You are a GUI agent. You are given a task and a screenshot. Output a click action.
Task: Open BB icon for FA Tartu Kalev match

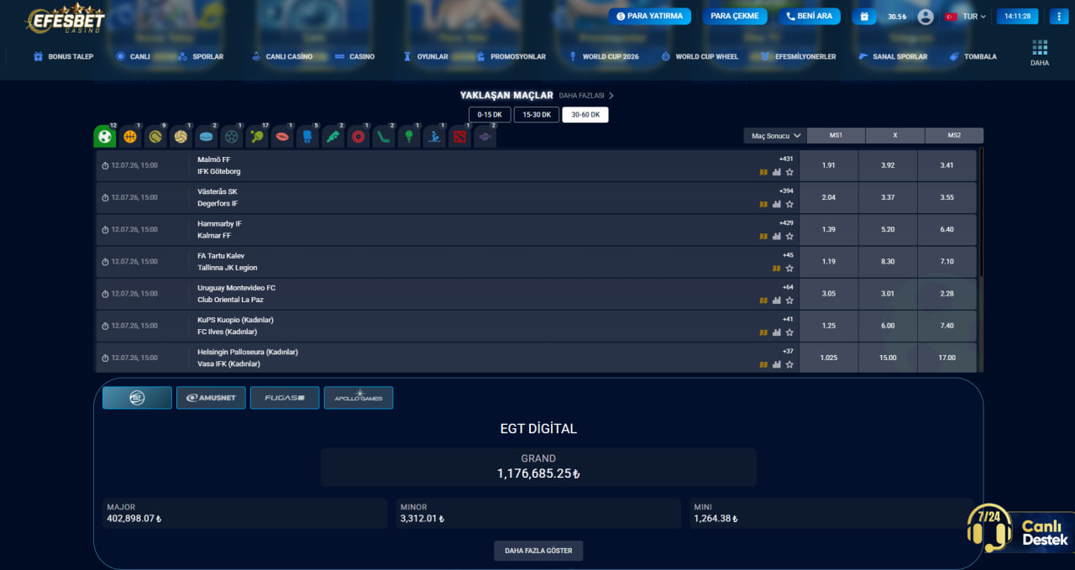tap(777, 268)
